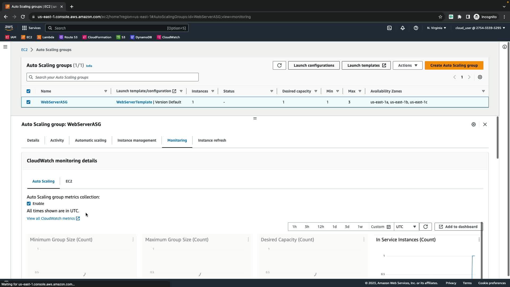Screen dimensions: 510x287
Task: Switch to the Automatic scaling tab
Action: [x=91, y=140]
